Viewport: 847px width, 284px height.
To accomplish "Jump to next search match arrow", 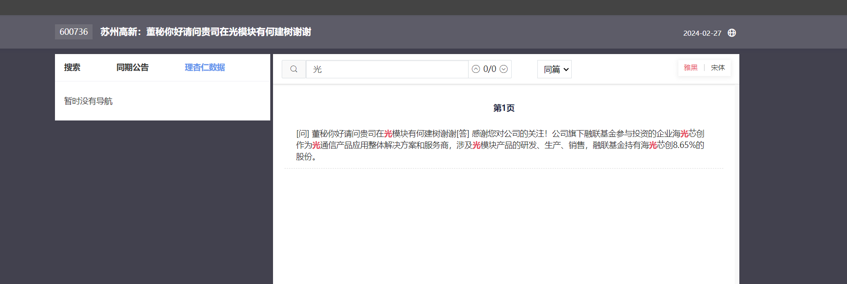I will (503, 69).
